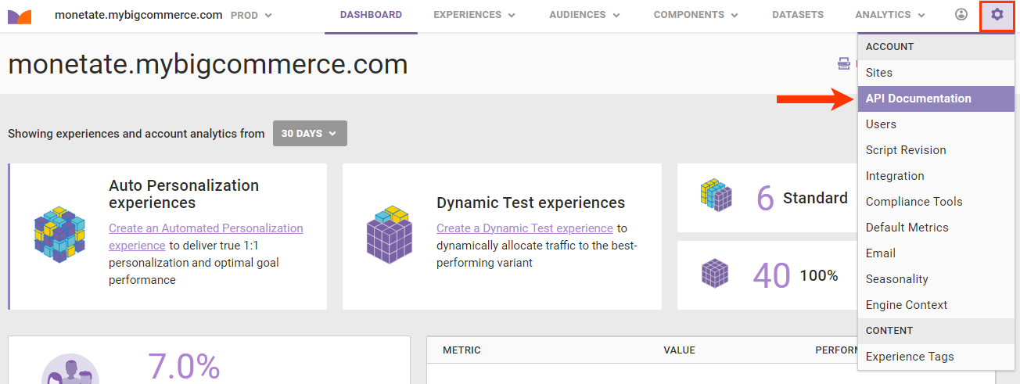1020x384 pixels.
Task: Click the 7.0% statistic value
Action: click(184, 367)
